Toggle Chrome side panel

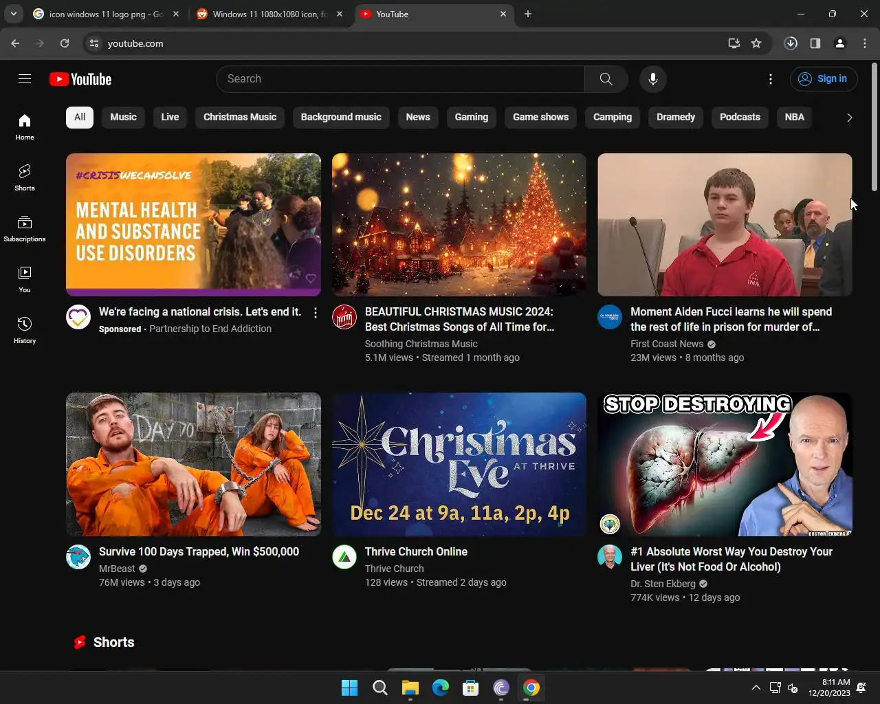pos(815,43)
